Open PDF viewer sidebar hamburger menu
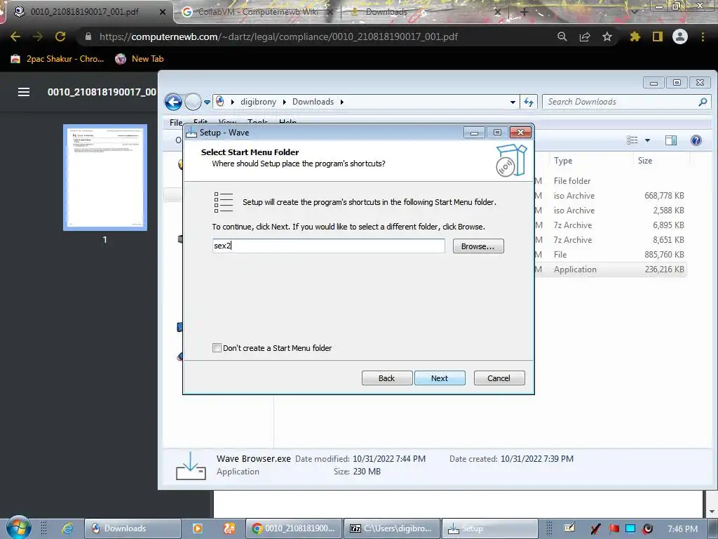718x539 pixels. (x=24, y=92)
